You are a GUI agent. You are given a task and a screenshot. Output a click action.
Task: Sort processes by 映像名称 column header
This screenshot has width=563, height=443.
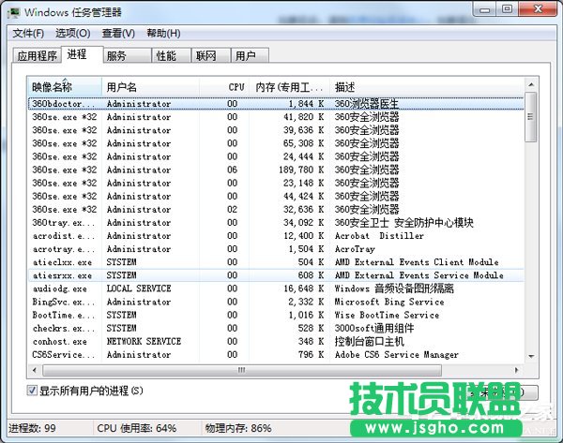(x=64, y=86)
